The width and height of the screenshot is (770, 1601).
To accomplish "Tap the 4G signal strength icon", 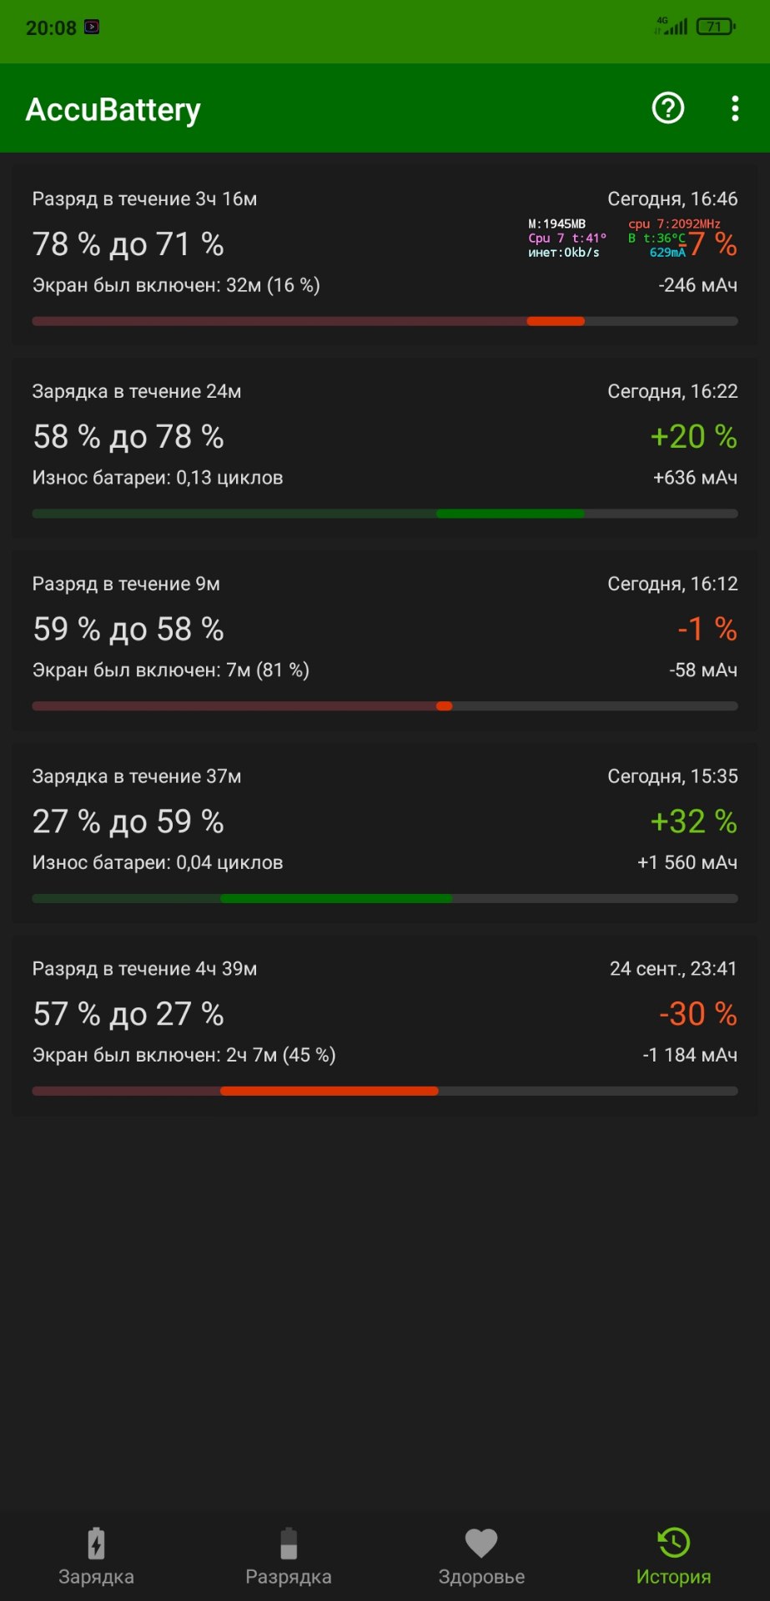I will click(672, 26).
